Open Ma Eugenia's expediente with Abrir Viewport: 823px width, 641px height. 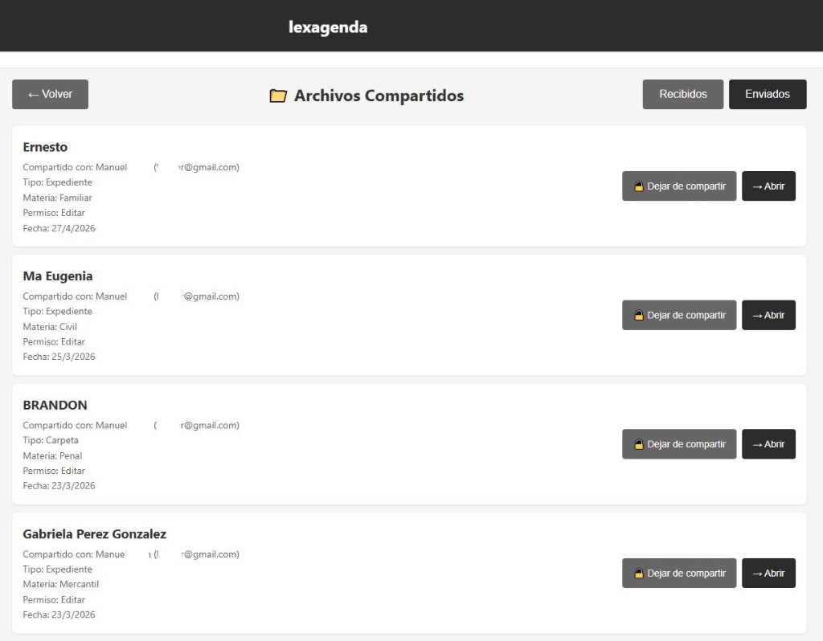coord(768,315)
